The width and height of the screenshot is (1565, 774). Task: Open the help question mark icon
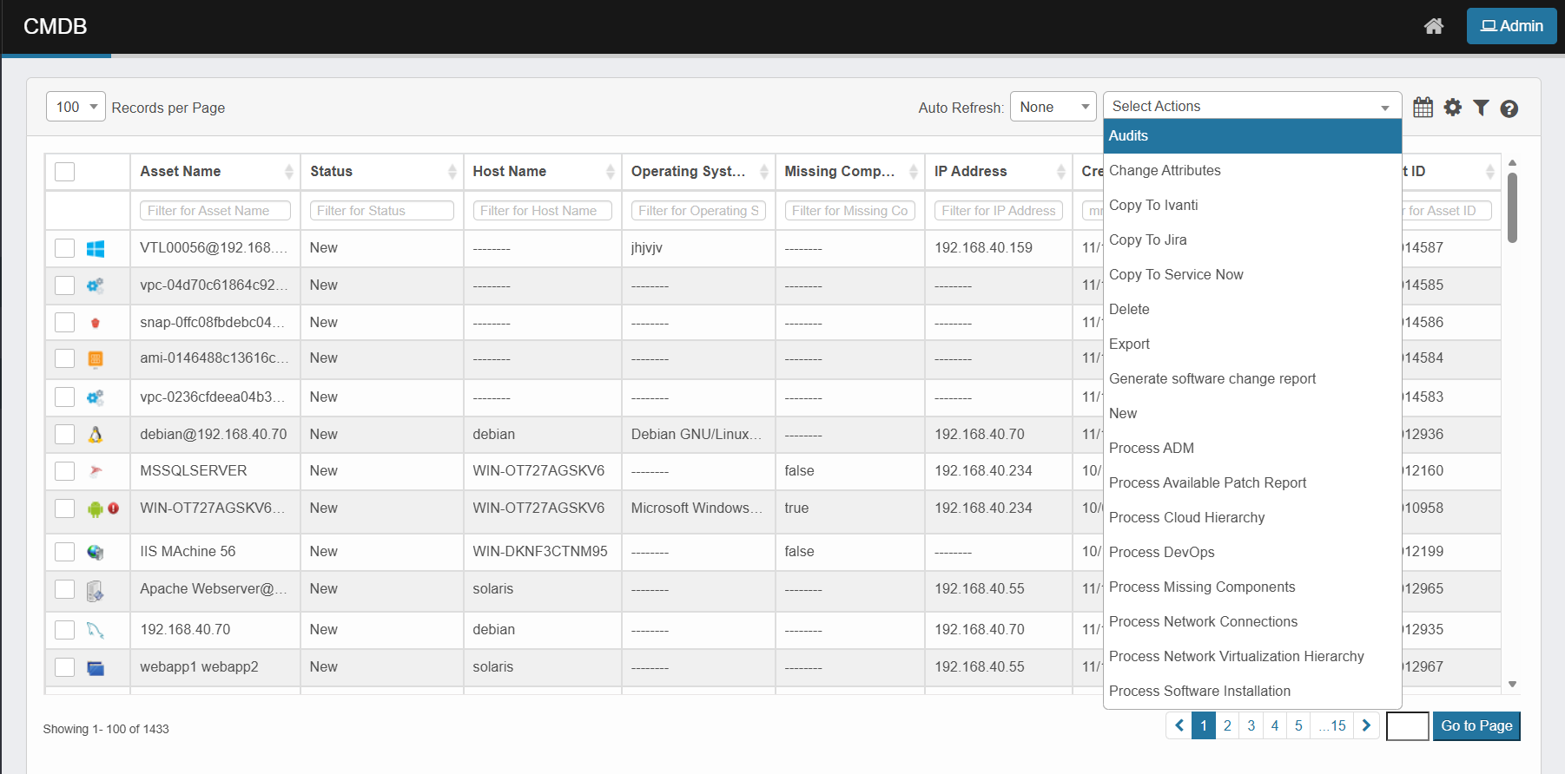[1509, 108]
